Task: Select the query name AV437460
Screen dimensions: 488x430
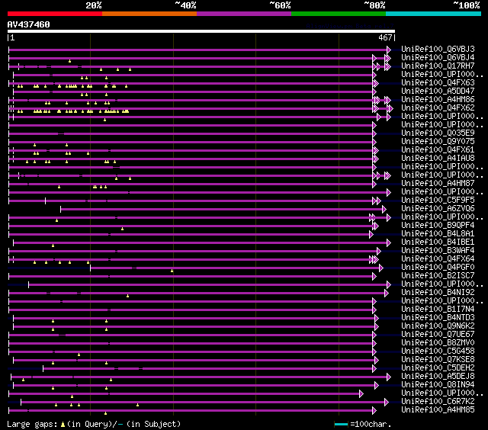Action: tap(29, 24)
